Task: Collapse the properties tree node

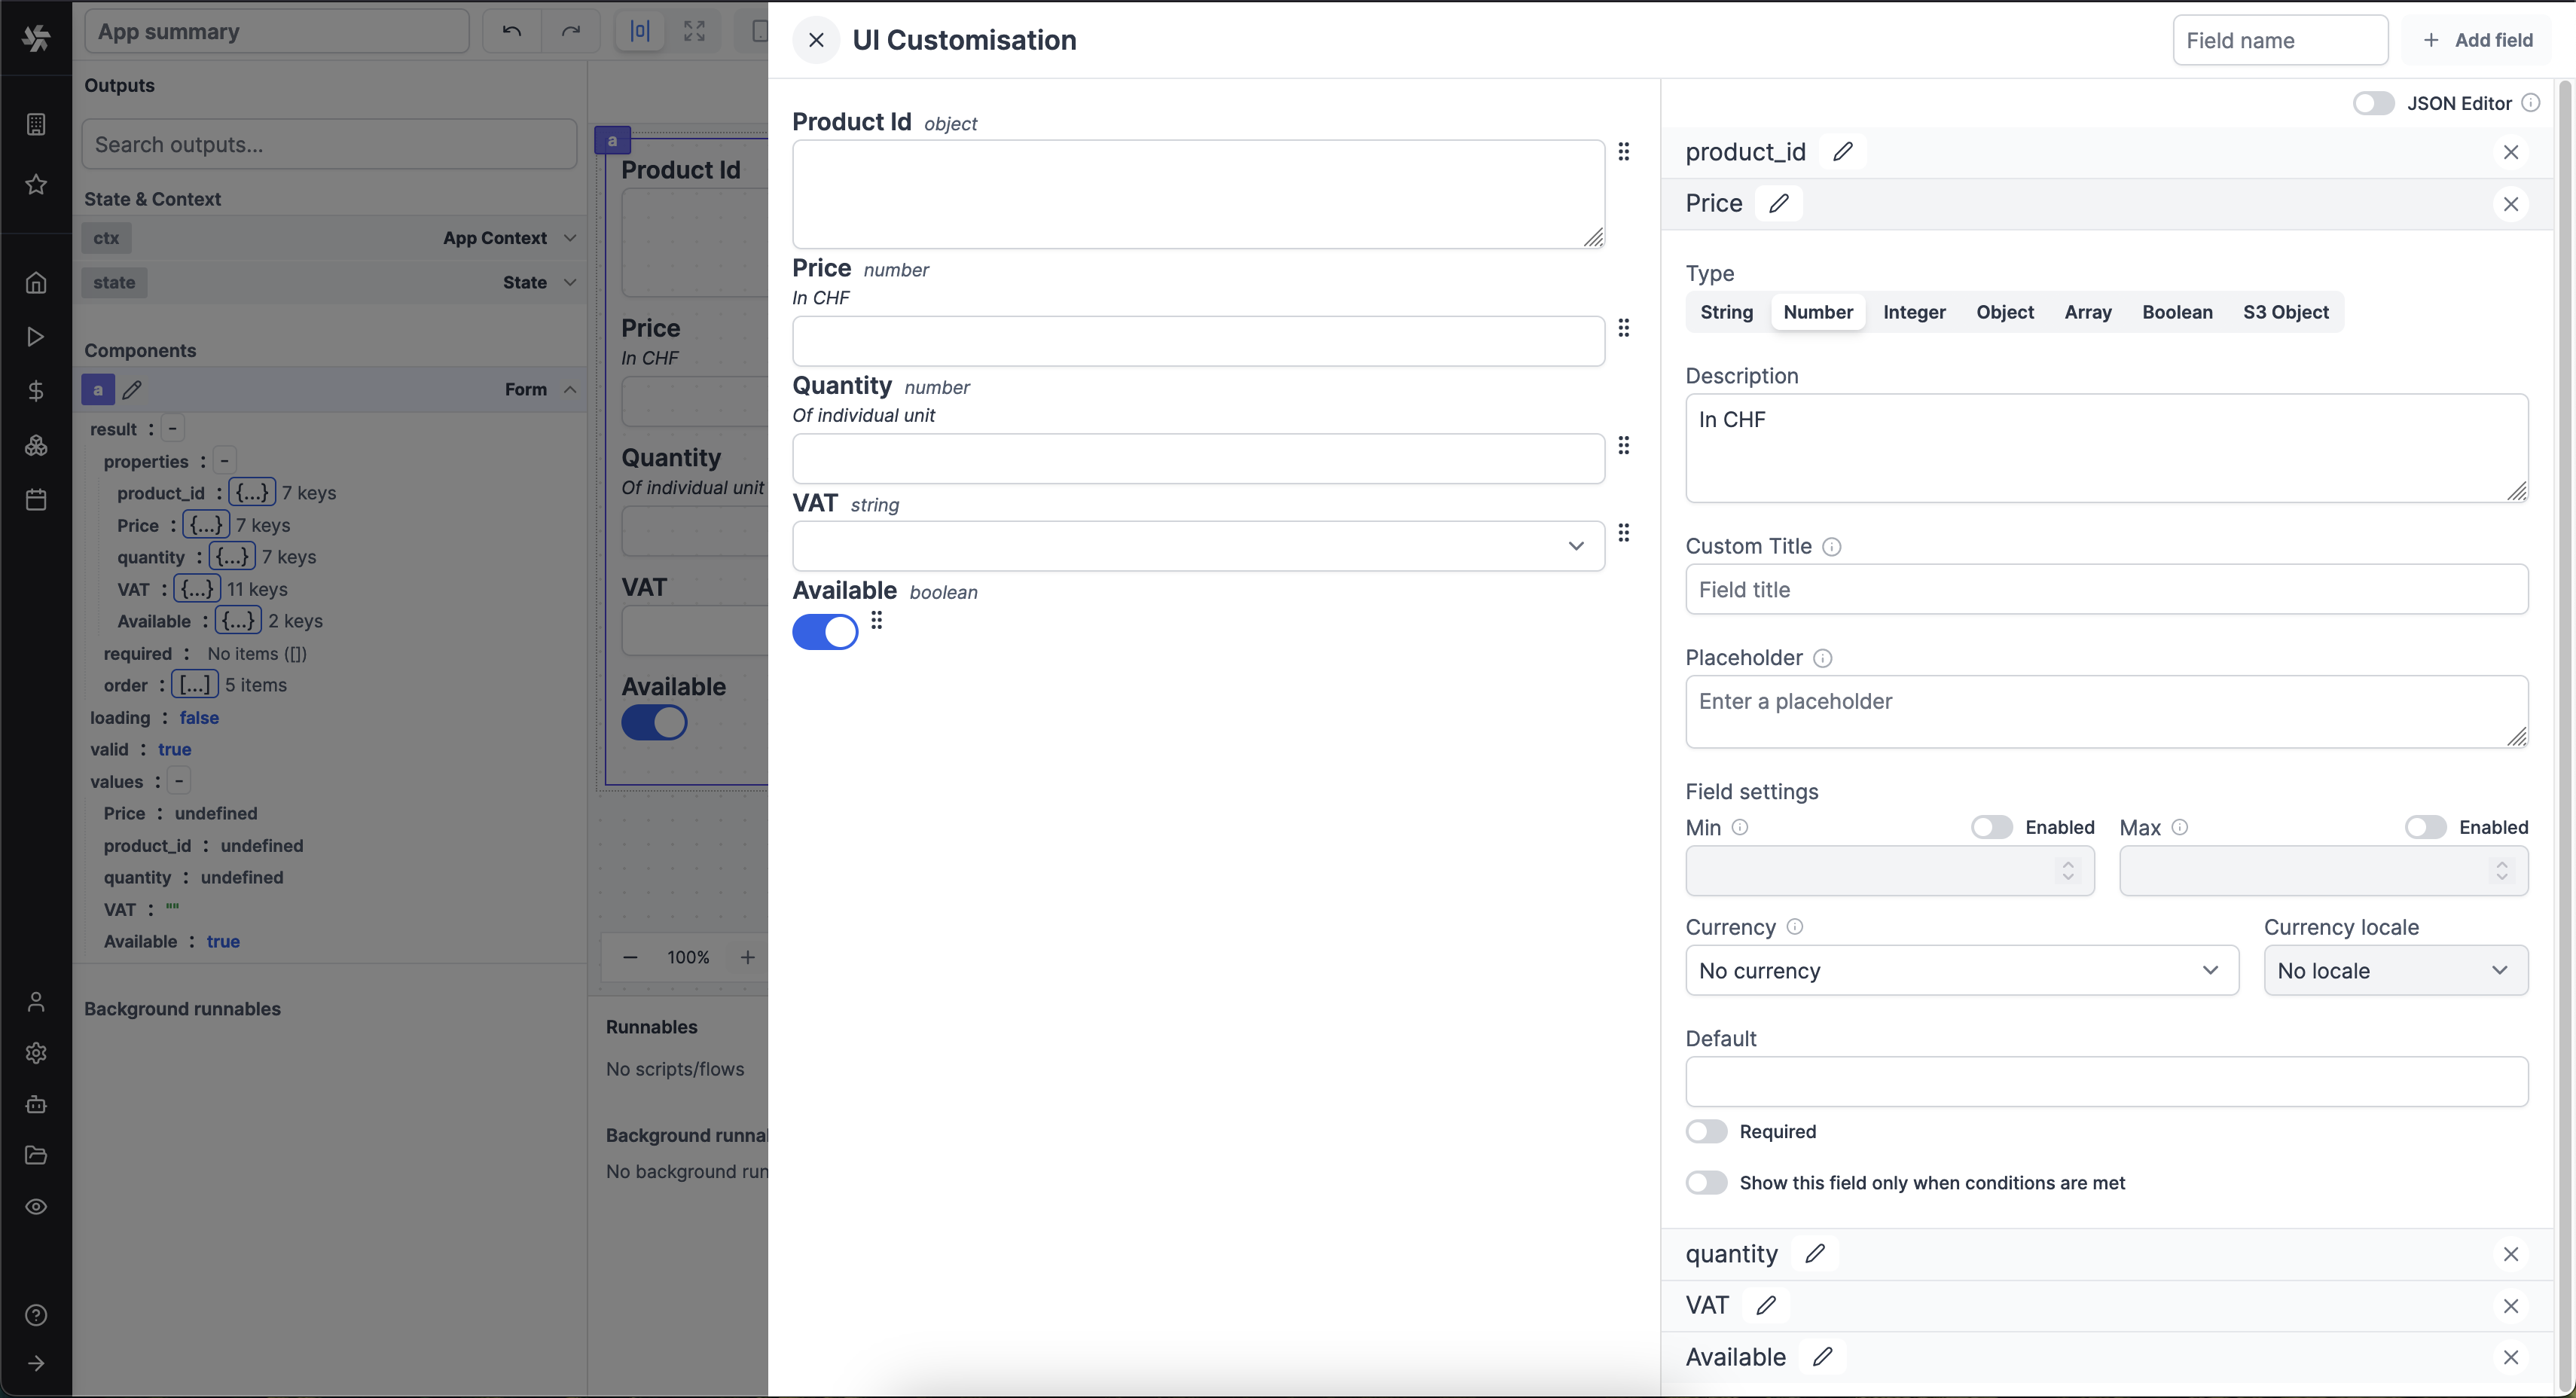Action: [x=225, y=460]
